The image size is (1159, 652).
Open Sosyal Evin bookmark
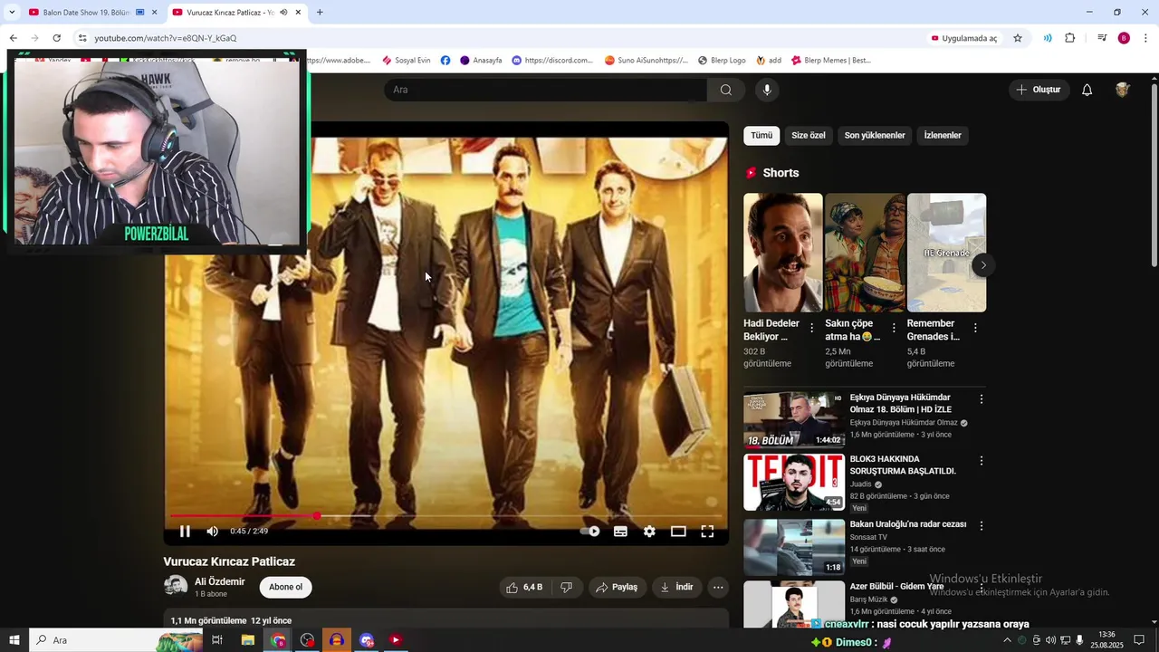(407, 61)
